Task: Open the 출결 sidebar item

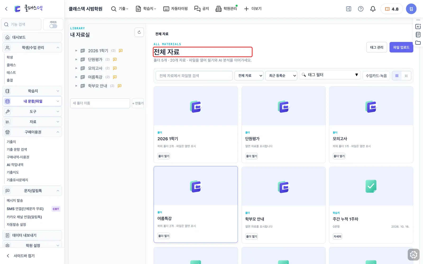Action: pos(10,80)
